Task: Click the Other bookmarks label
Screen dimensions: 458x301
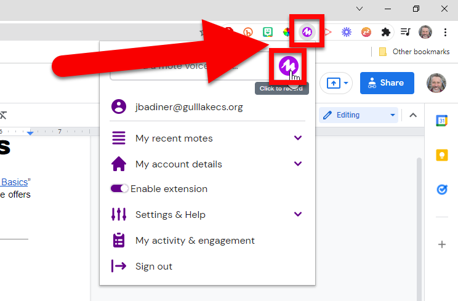Action: pos(421,52)
